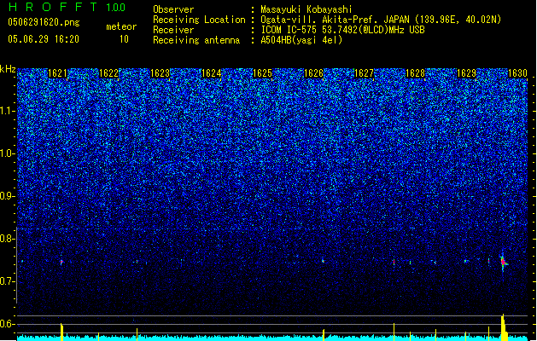The height and width of the screenshot is (341, 537).
Task: Click the strong meteor echo before 1630
Action: (503, 262)
